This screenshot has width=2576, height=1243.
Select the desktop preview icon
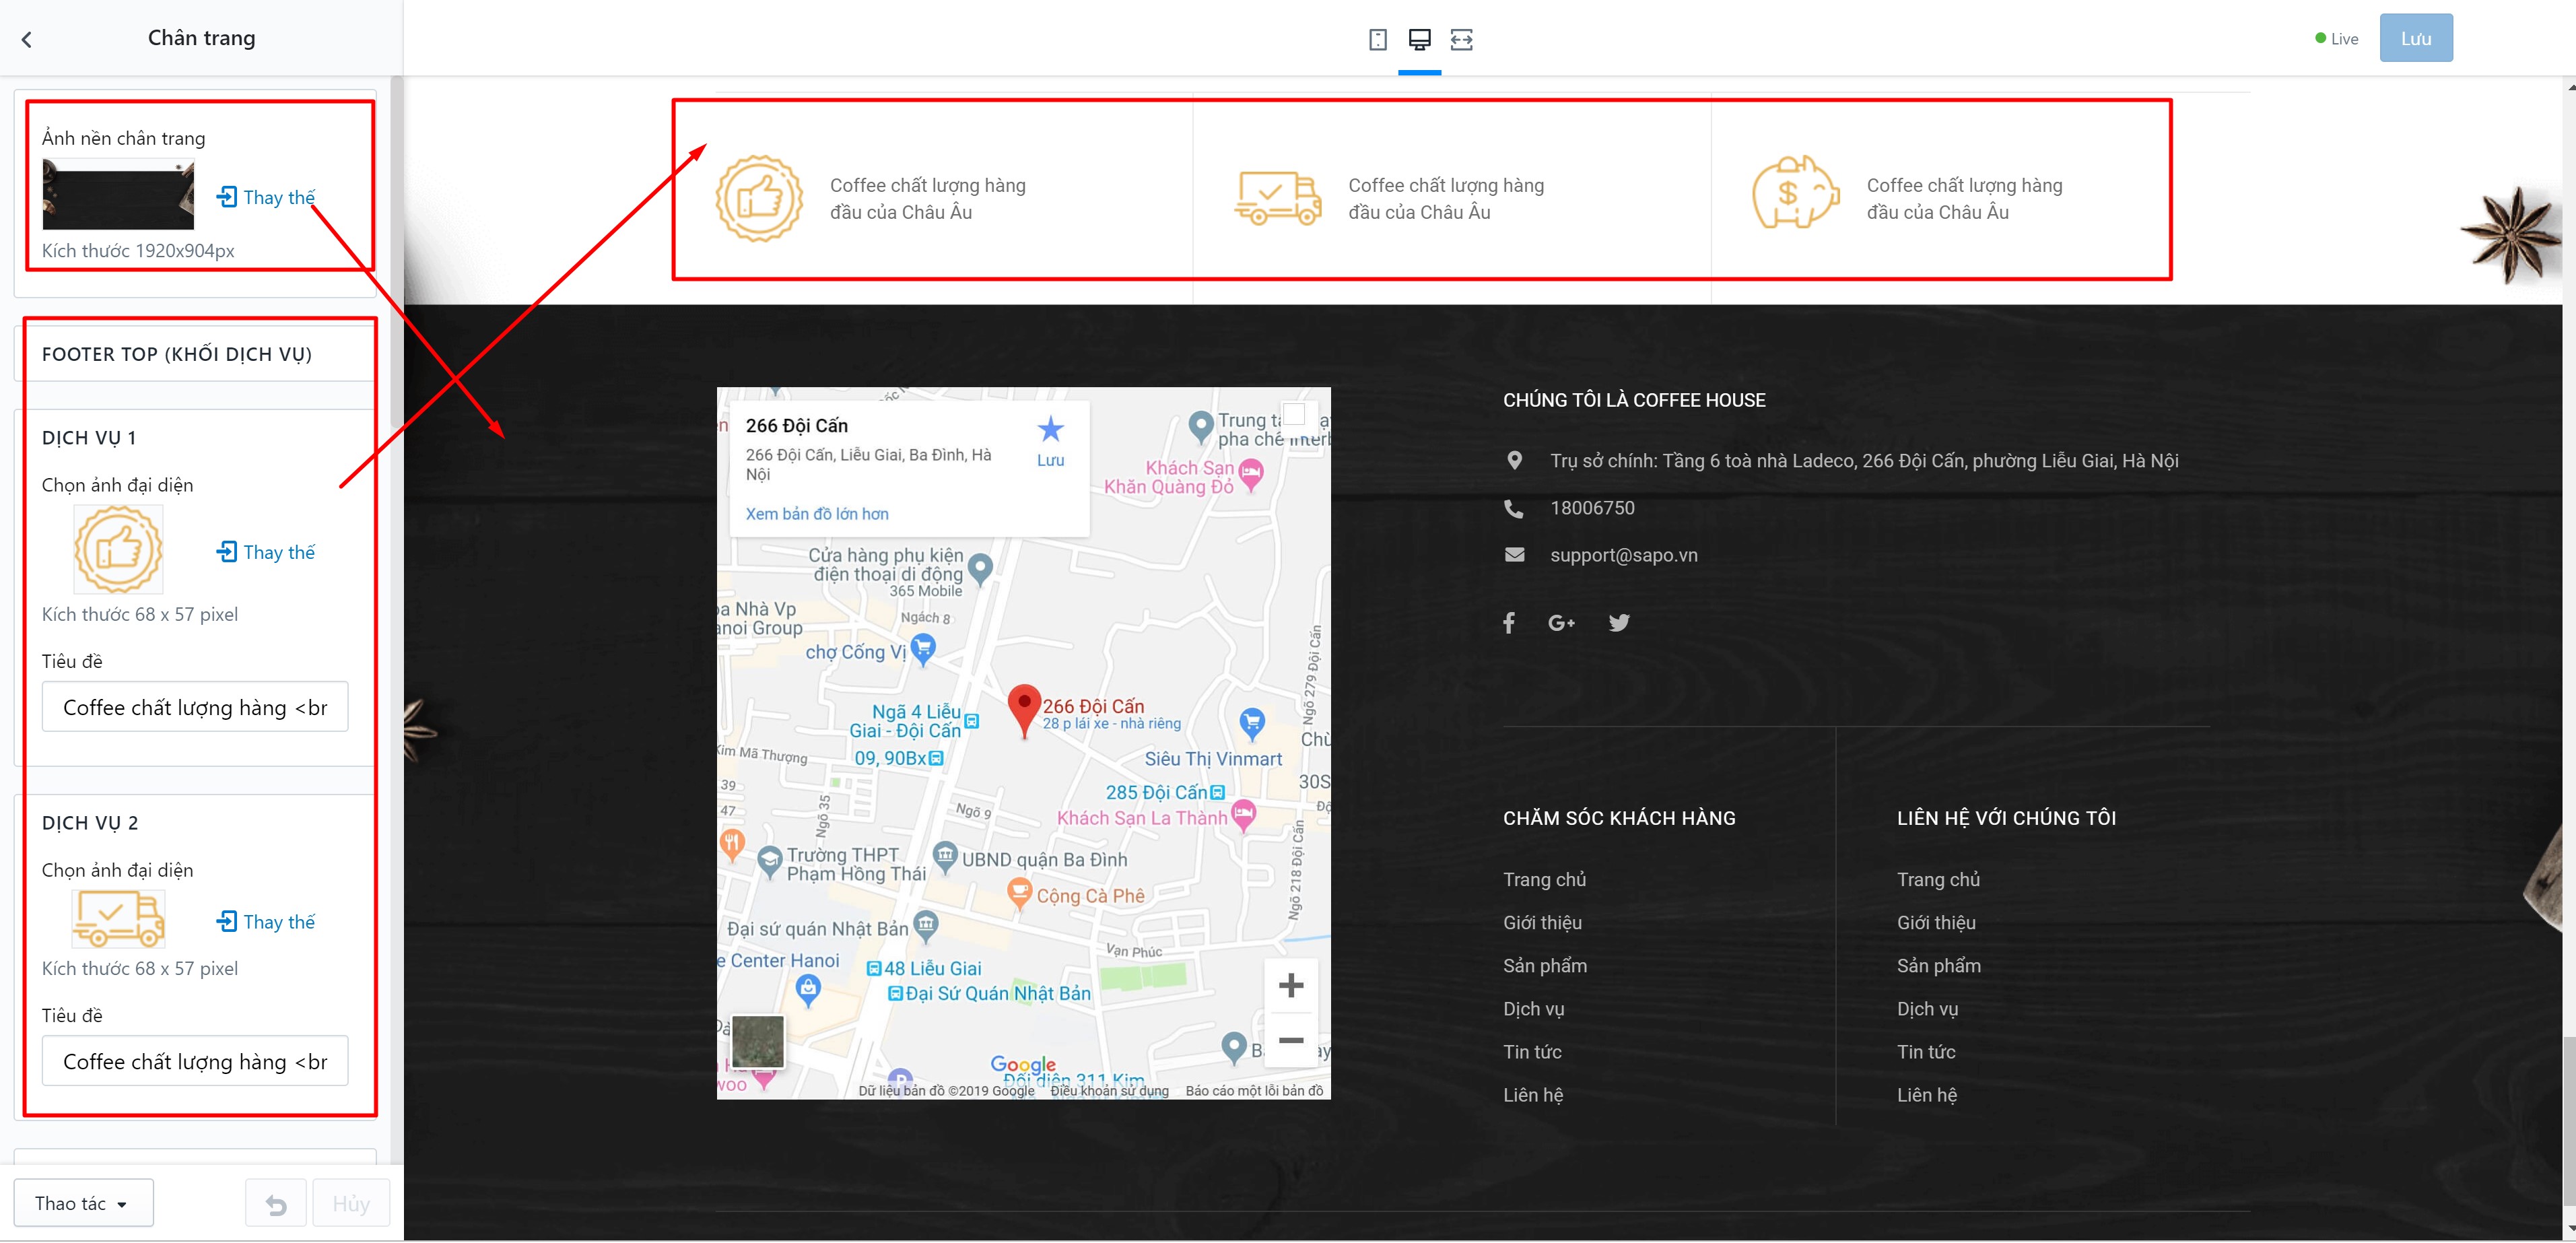[1419, 39]
